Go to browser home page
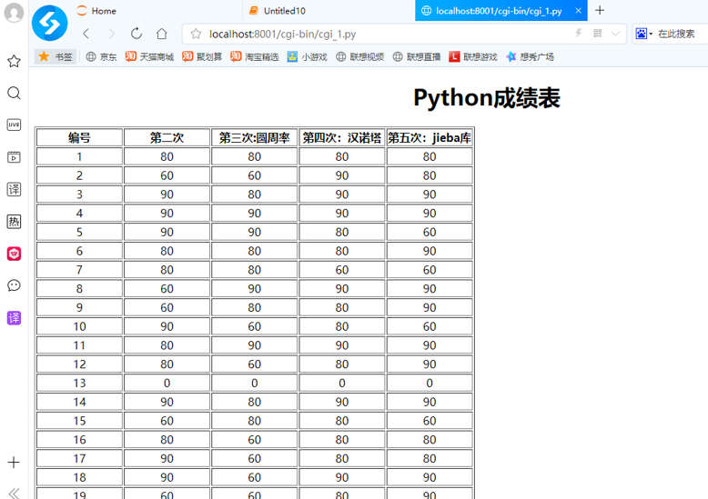 coord(162,34)
